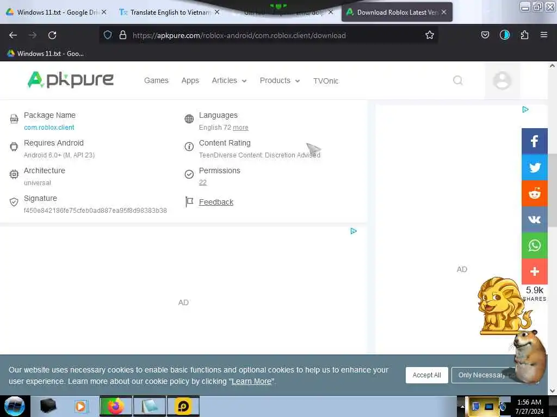
Task: Click the red plus more-sharing icon
Action: (x=534, y=271)
